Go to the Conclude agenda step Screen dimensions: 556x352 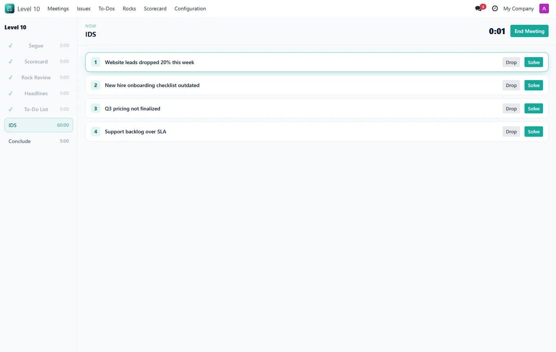coord(39,141)
